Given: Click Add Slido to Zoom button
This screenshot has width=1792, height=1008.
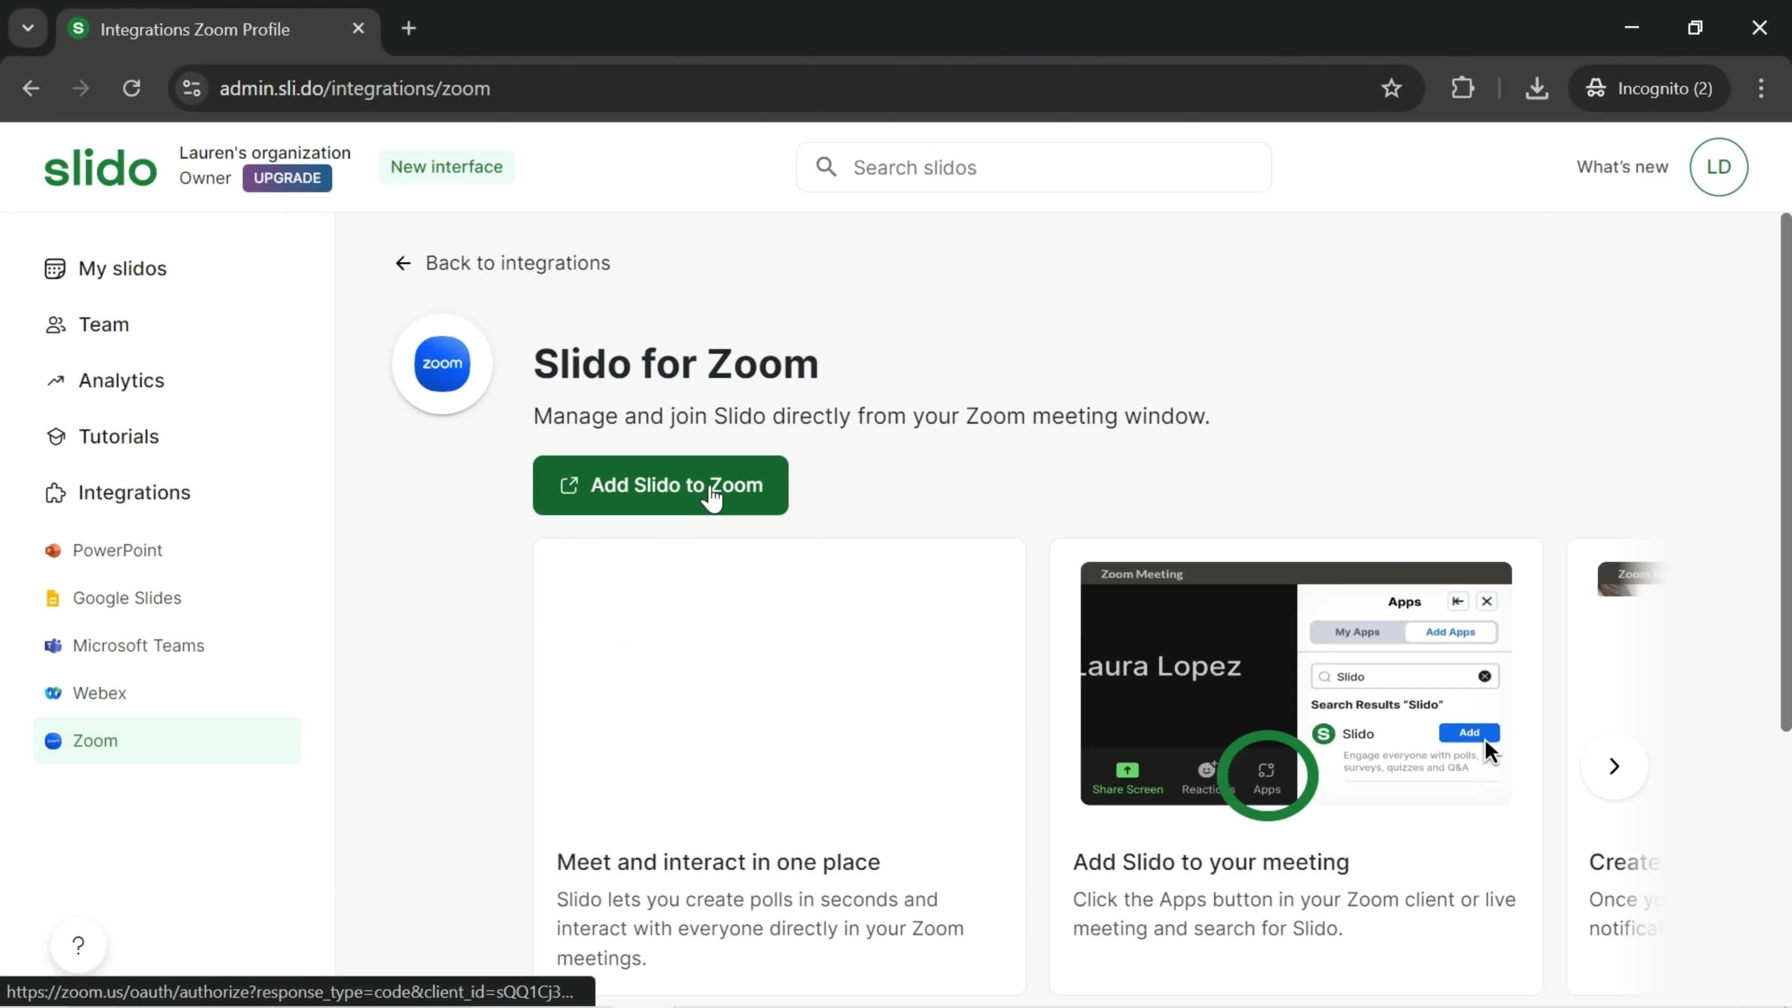Looking at the screenshot, I should tap(660, 485).
